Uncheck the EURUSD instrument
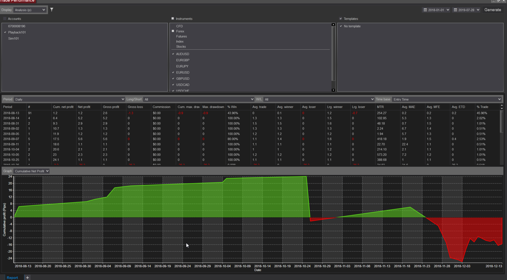Viewport: 507px width, 280px height. (x=173, y=72)
